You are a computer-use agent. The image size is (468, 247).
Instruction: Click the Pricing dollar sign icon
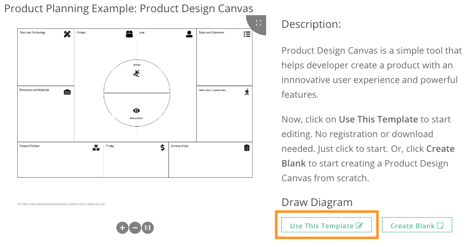pos(162,148)
